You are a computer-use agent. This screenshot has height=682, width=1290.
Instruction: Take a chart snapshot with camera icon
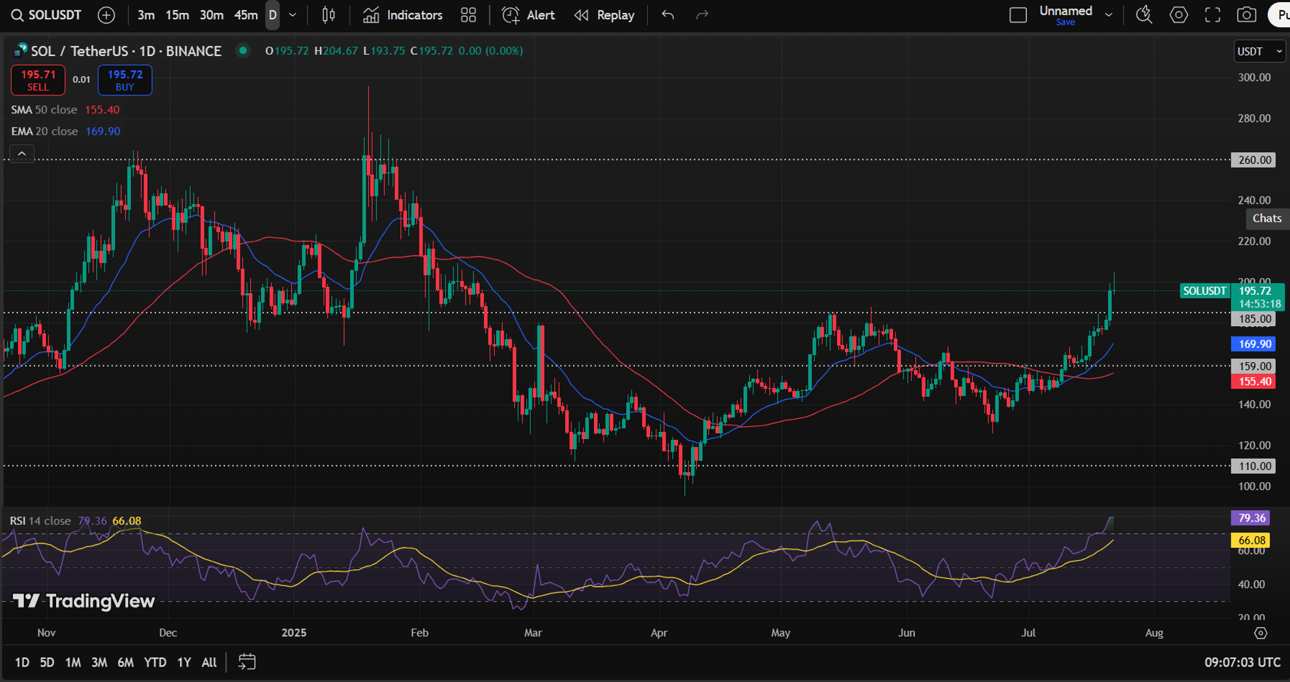click(1246, 15)
